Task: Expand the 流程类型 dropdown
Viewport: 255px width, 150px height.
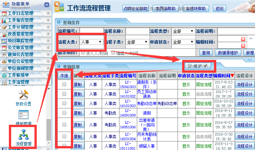Action: click(183, 31)
